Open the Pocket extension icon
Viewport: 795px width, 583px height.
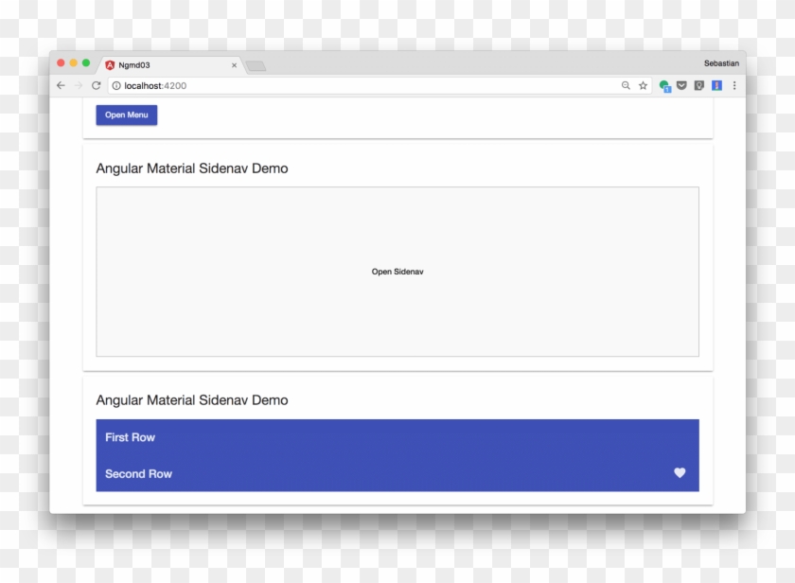[x=681, y=85]
